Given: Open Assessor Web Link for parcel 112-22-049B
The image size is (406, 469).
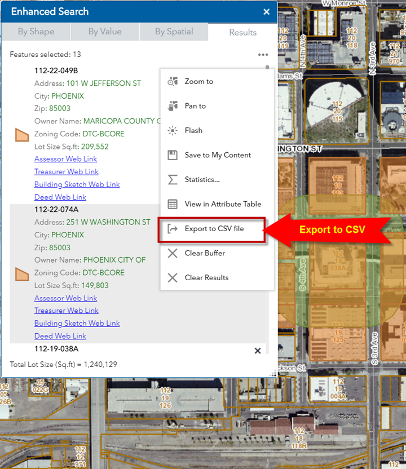Looking at the screenshot, I should [x=65, y=159].
